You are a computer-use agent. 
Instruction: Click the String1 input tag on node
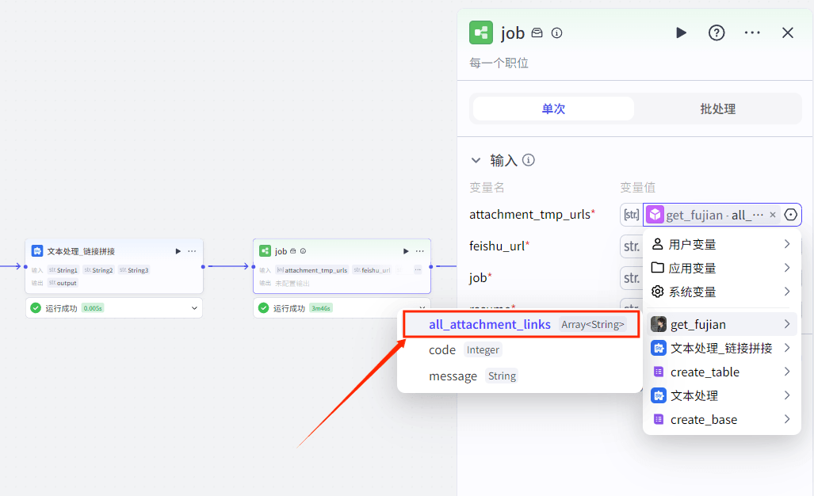[x=63, y=270]
